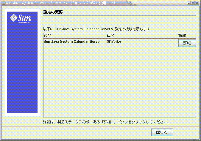Image resolution: width=201 pixels, height=141 pixels.
Task: Select the 状況 column header
Action: click(x=110, y=36)
